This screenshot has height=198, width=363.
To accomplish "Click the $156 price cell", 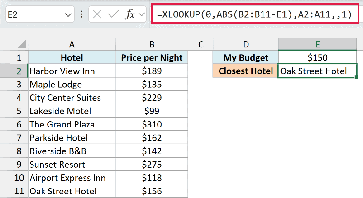I will pos(152,191).
